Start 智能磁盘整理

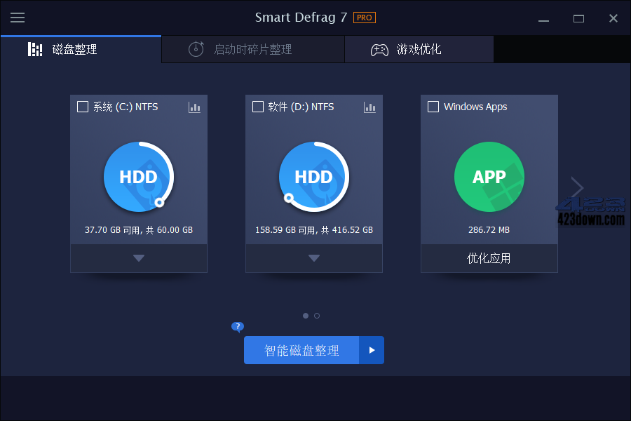click(x=301, y=350)
